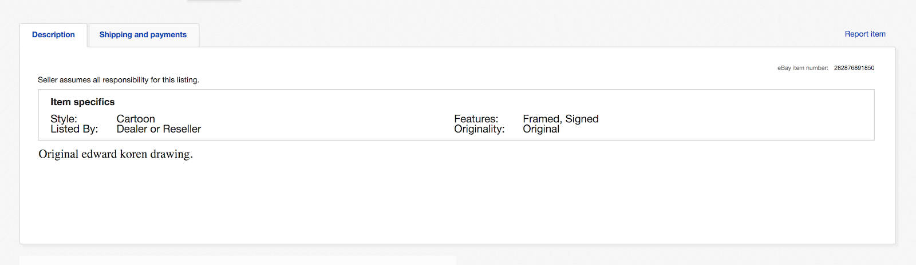Select the Dealer or Reseller value

[x=159, y=129]
